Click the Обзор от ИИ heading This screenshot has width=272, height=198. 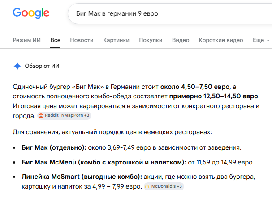42,66
